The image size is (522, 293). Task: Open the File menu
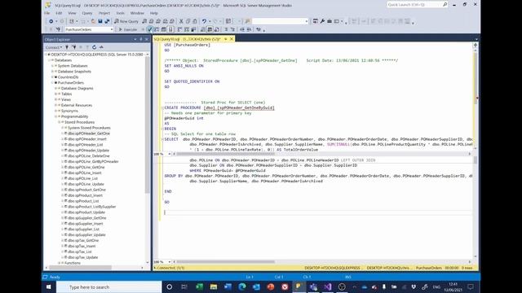[x=47, y=13]
